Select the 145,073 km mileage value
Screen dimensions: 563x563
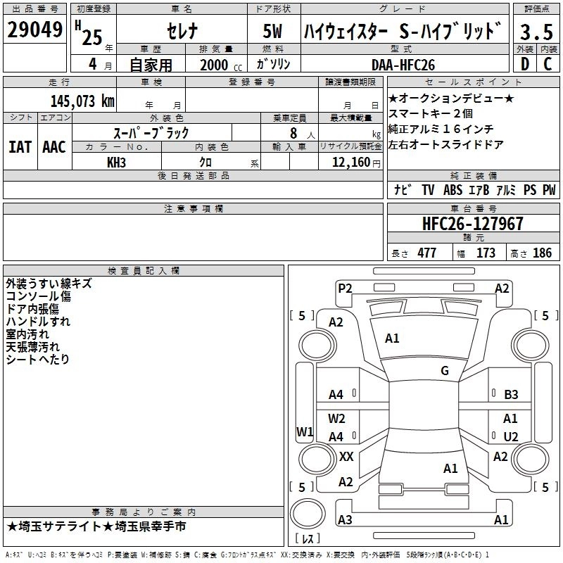pyautogui.click(x=82, y=101)
